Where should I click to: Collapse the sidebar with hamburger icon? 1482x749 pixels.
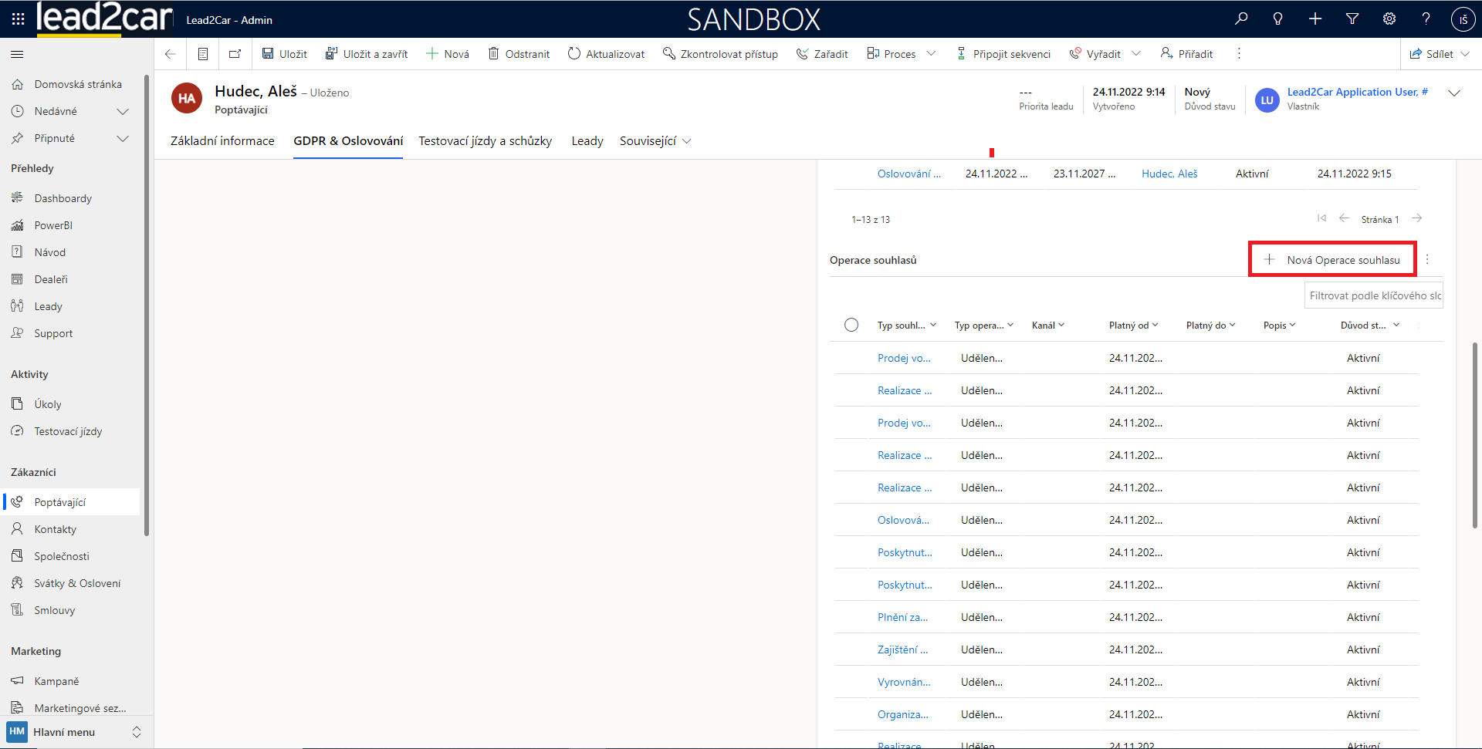[x=17, y=54]
